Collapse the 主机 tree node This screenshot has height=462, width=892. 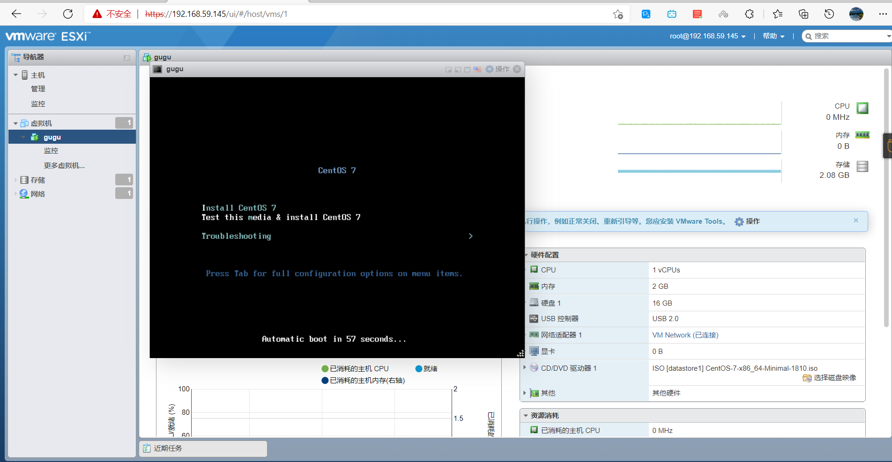tap(15, 75)
